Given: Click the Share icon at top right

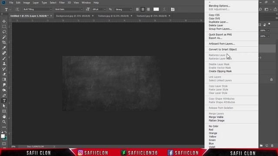Looking at the screenshot, I should [275, 10].
